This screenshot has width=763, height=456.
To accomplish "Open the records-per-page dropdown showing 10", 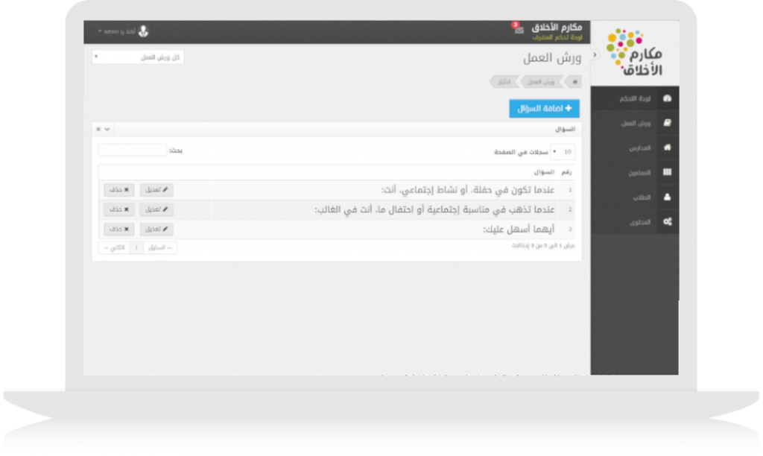I will pyautogui.click(x=563, y=152).
